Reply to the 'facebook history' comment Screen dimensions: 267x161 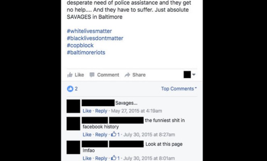click(101, 134)
